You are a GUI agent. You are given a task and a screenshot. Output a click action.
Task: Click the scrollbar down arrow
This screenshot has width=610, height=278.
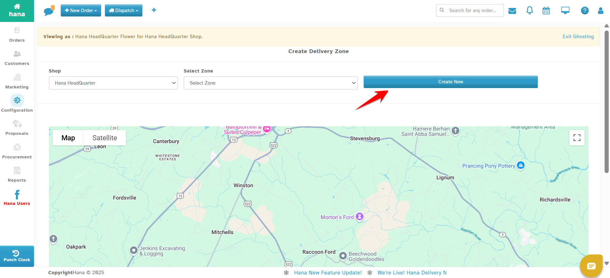(607, 263)
